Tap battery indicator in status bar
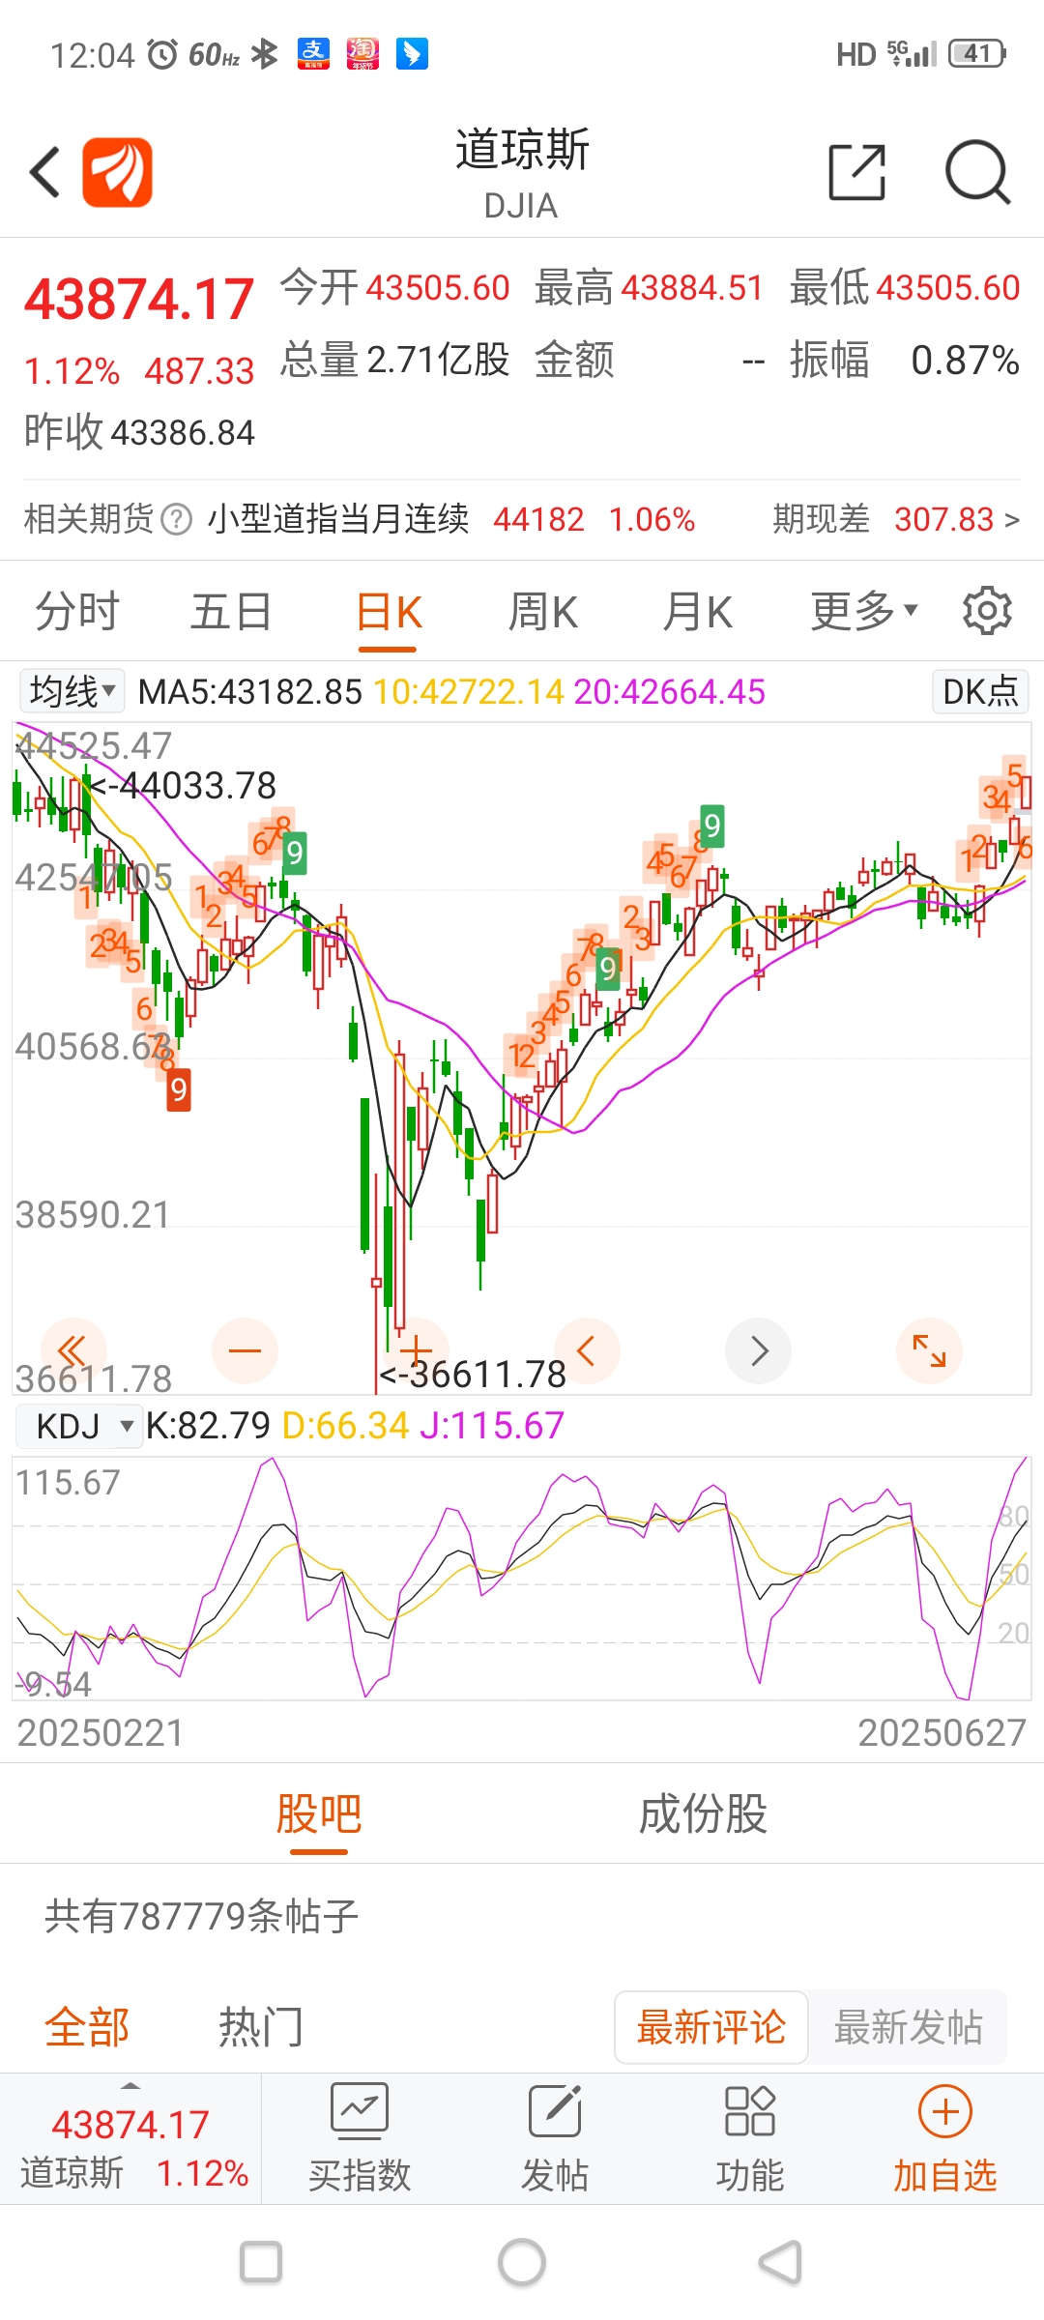The width and height of the screenshot is (1044, 2320). tap(977, 53)
